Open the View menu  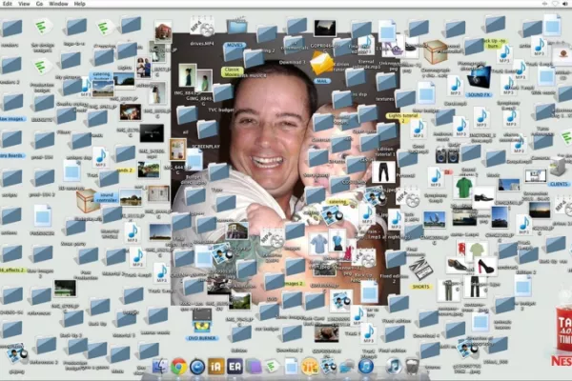tap(24, 4)
